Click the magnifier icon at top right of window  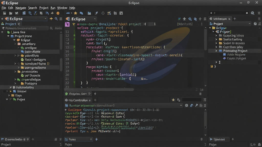[x=253, y=13]
